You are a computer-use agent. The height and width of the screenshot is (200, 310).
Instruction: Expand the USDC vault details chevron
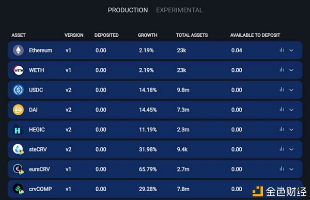[x=291, y=90]
